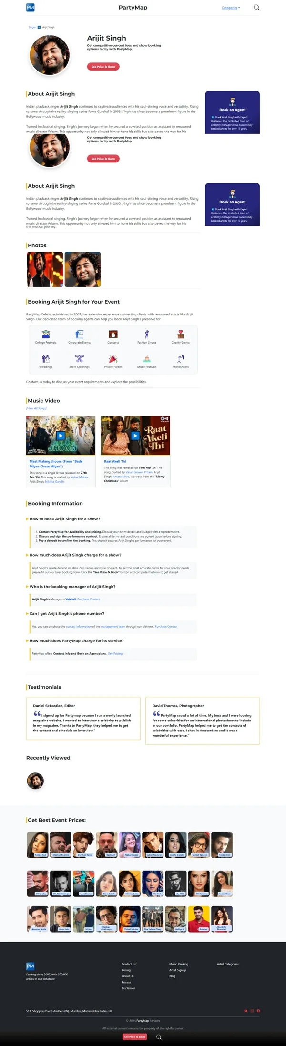Click the footer PM logo
Screen dimensions: 286x1046
click(x=30, y=965)
